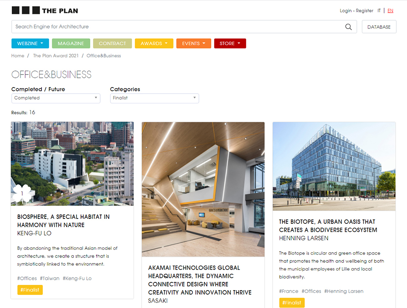The image size is (407, 308).
Task: Open the Store dropdown menu
Action: tap(230, 44)
